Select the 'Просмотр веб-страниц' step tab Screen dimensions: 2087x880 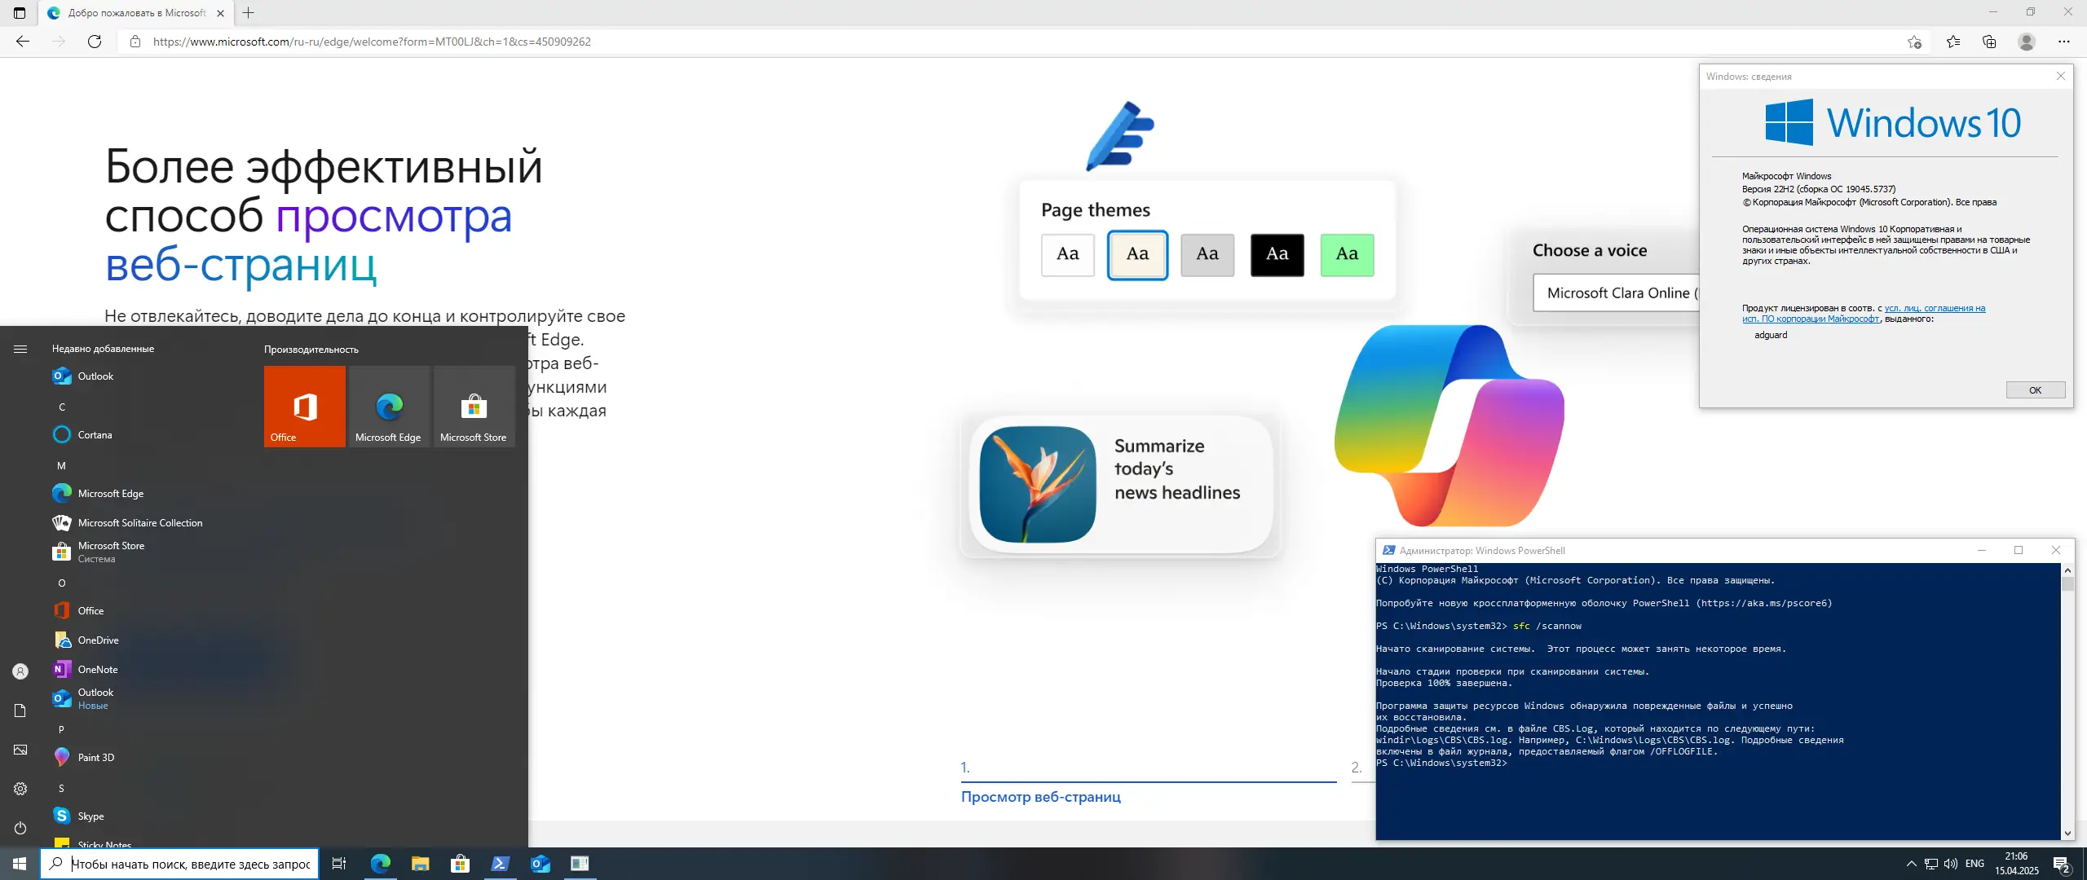1040,797
